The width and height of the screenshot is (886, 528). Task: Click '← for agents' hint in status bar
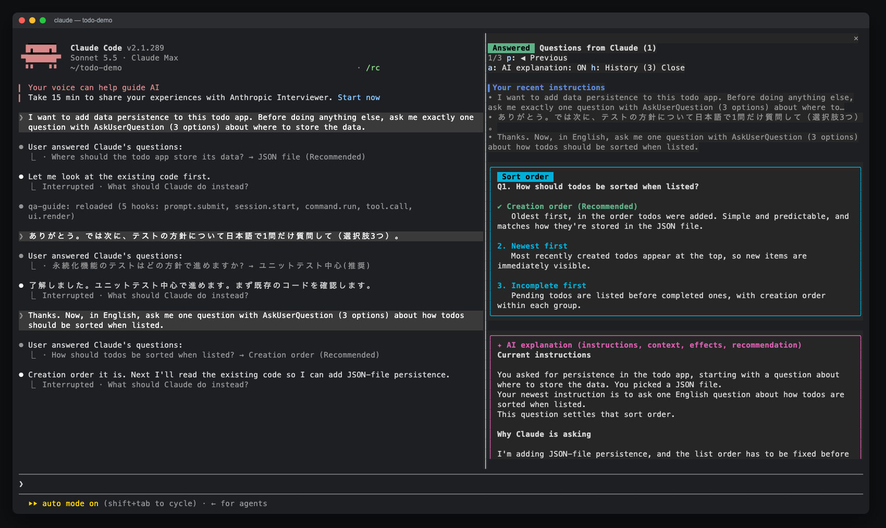tap(239, 504)
